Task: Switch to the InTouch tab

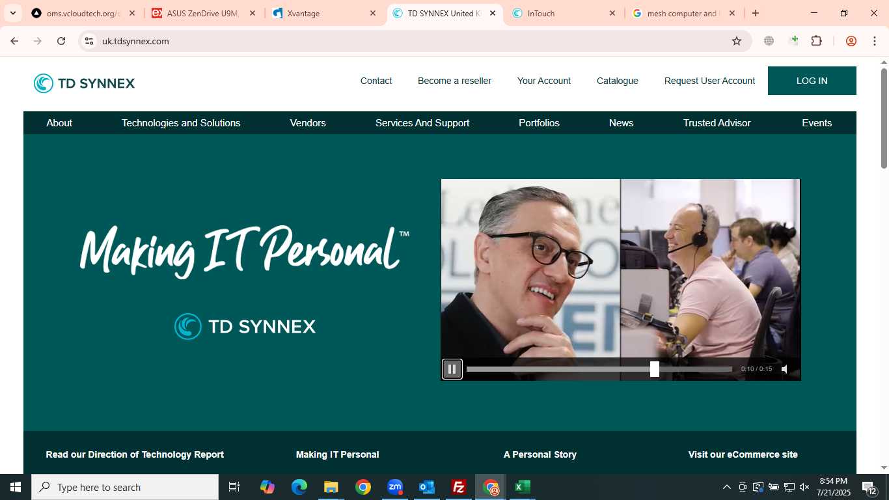Action: 564,13
